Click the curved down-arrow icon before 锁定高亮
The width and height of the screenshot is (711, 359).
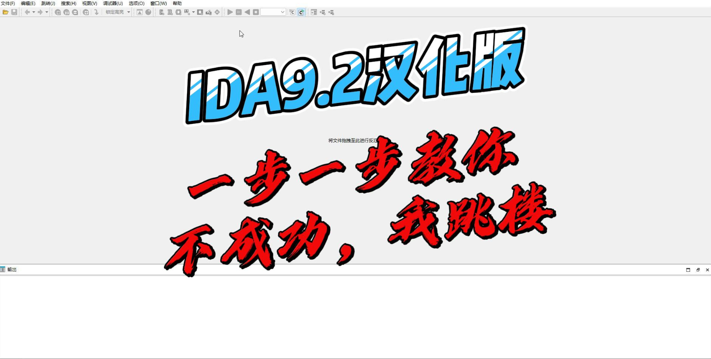pyautogui.click(x=96, y=12)
